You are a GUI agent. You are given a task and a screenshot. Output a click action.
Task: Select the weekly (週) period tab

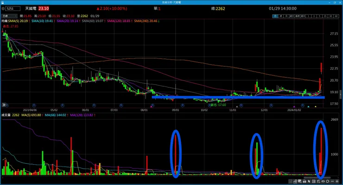click(280, 16)
